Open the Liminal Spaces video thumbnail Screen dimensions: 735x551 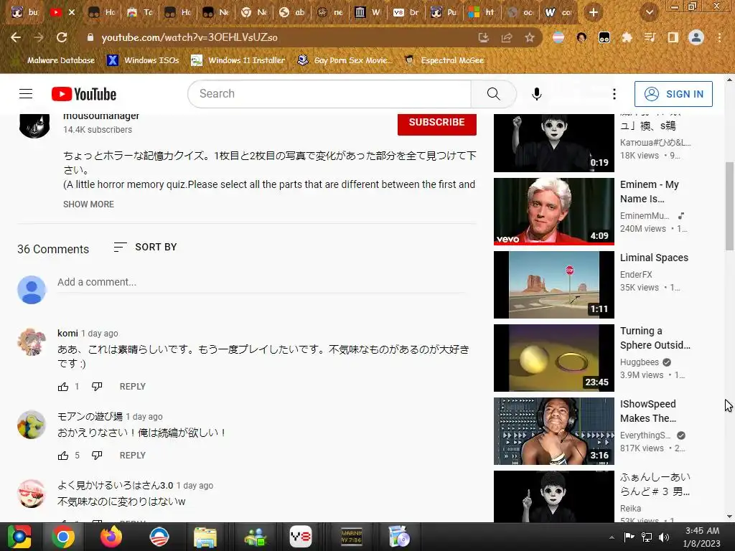[x=554, y=285]
